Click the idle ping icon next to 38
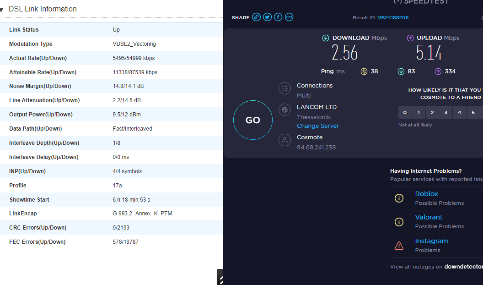483x285 pixels. point(364,71)
